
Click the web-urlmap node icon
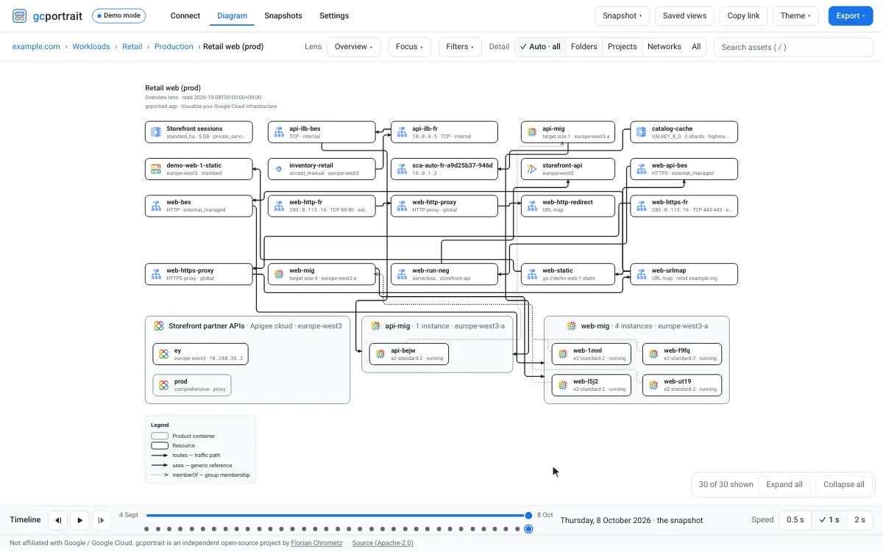point(641,274)
